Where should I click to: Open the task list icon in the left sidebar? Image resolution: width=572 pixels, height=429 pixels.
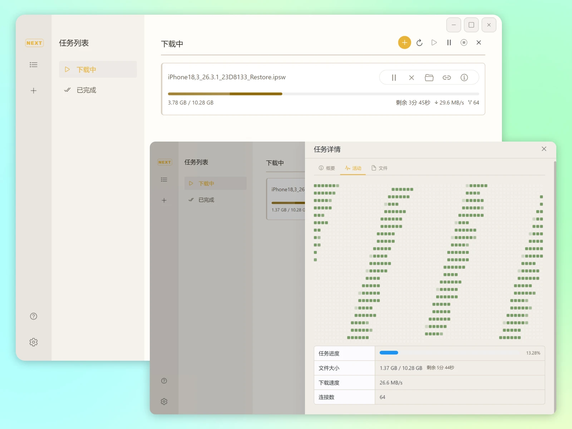point(34,65)
